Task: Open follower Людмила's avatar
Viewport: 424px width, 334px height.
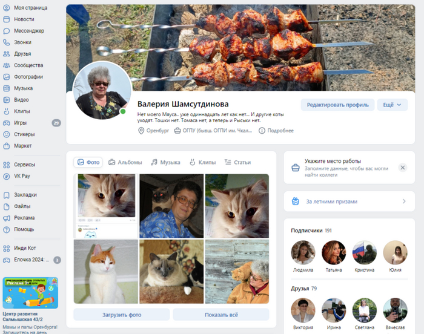Action: [303, 252]
